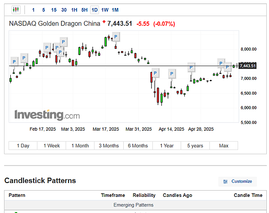Viewport: 269px width, 213px height.
Task: Select the 5H interval button
Action: pos(84,9)
